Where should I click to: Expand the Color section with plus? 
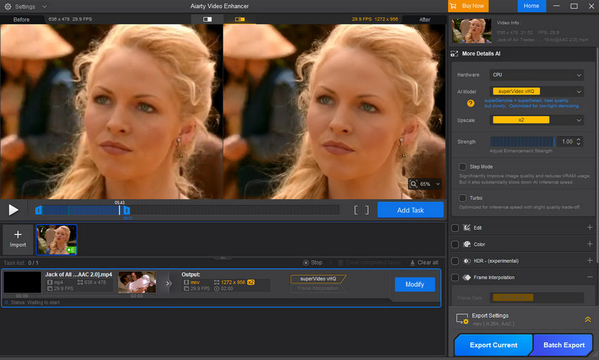[x=589, y=244]
